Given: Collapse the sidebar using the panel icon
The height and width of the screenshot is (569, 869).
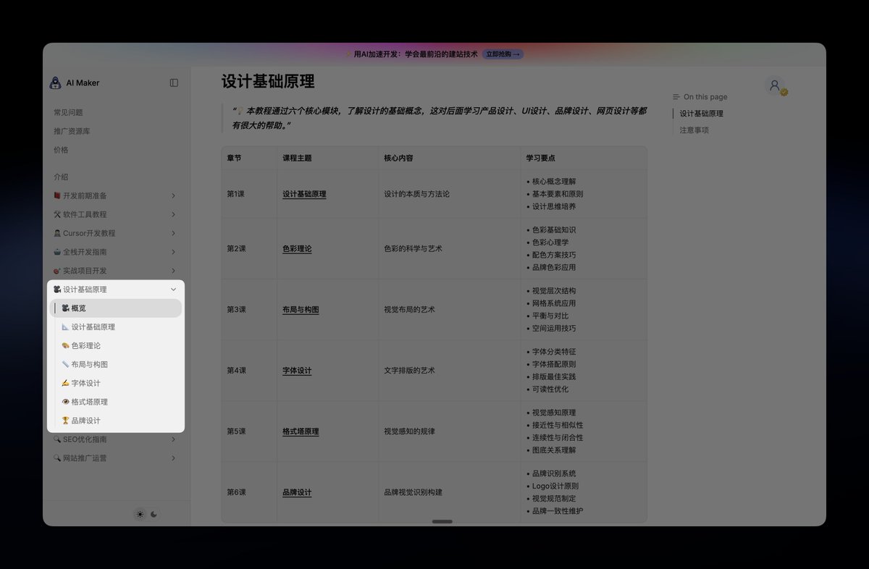Looking at the screenshot, I should tap(173, 83).
